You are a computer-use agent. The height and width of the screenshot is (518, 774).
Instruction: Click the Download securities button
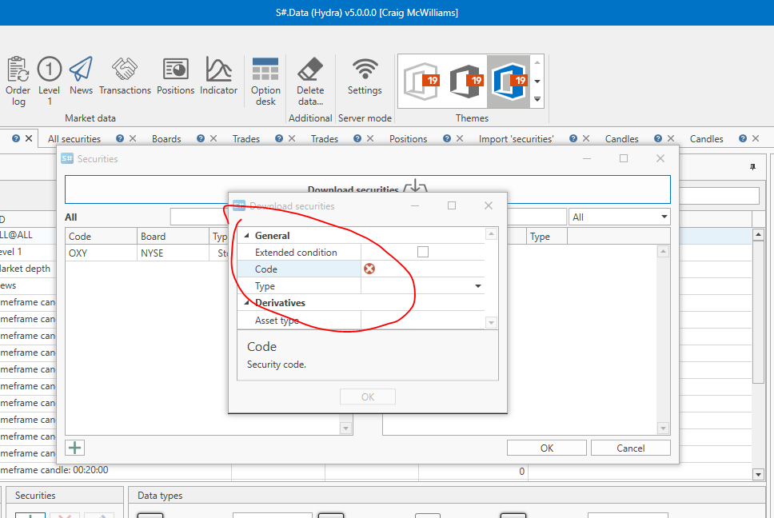(367, 189)
